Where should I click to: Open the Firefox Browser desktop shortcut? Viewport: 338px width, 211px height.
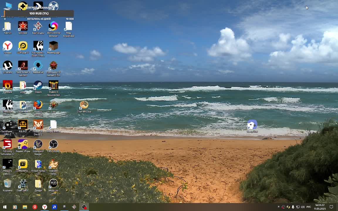coord(38,105)
